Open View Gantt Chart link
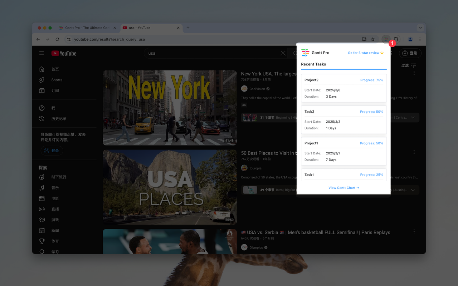The image size is (458, 286). coord(343,188)
